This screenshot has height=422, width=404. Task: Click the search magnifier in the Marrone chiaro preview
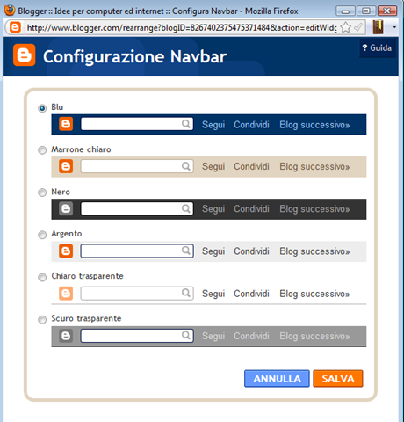(x=186, y=166)
